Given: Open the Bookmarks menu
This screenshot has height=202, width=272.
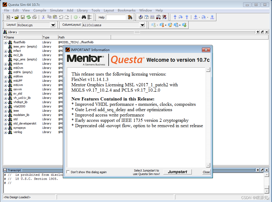Looking at the screenshot, I should pyautogui.click(x=127, y=10).
